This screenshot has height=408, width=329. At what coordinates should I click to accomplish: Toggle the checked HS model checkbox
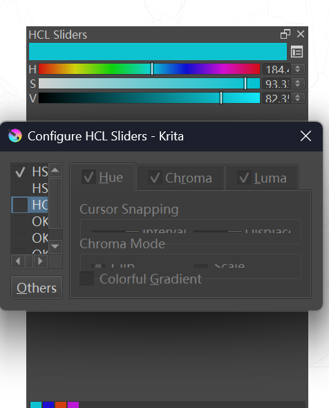20,172
